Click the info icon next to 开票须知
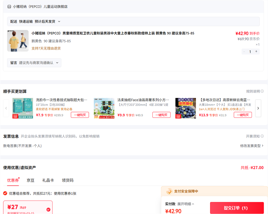The image size is (268, 214). [262, 136]
